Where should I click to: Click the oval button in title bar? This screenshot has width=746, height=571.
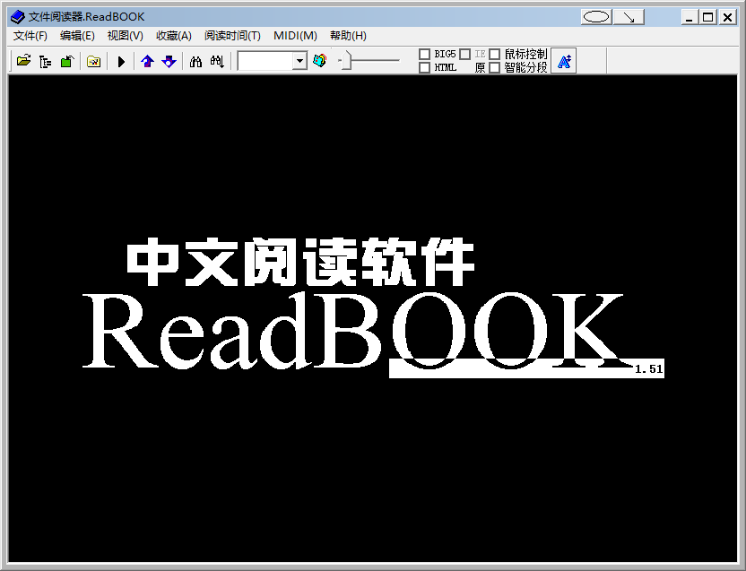(x=596, y=17)
